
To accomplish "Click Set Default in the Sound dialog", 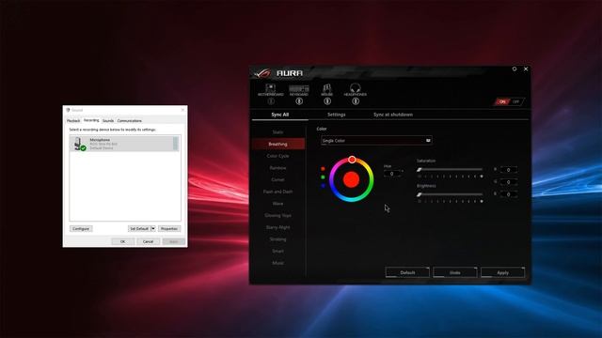I will point(139,229).
